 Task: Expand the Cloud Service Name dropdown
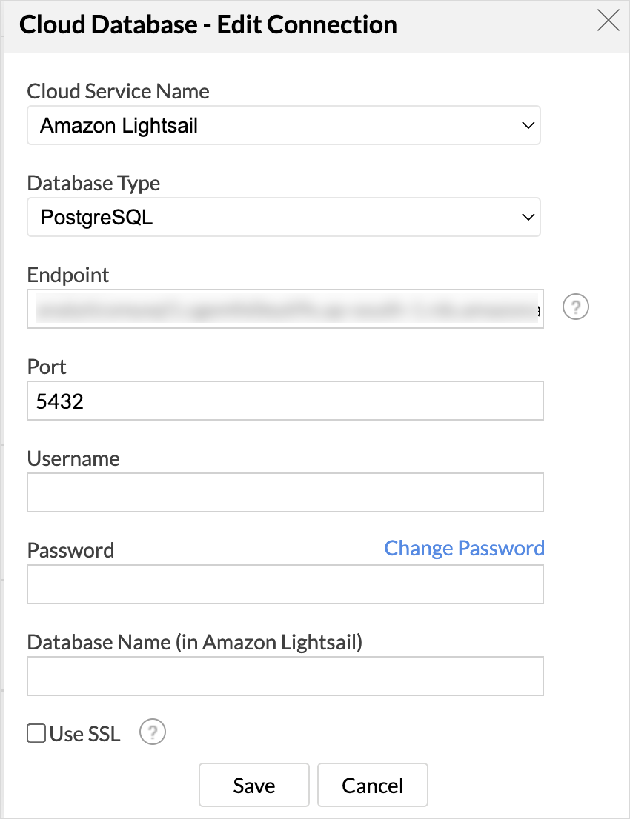coord(283,125)
